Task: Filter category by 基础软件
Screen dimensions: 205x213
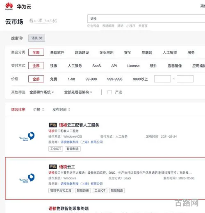Action: point(57,52)
